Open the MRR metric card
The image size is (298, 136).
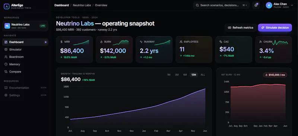74,49
